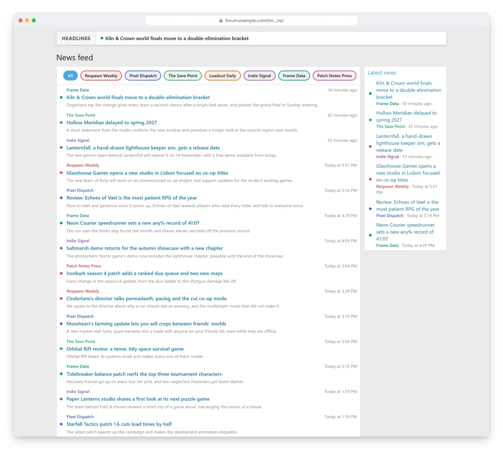Open sidebar Hollow Meridian delayed link
This screenshot has height=450, width=503.
click(x=406, y=116)
